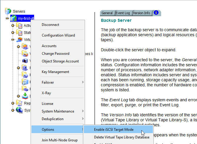Viewport: 197px width, 144px height.
Task: Click the light blue replica resources folder icon
Action: tap(25, 82)
